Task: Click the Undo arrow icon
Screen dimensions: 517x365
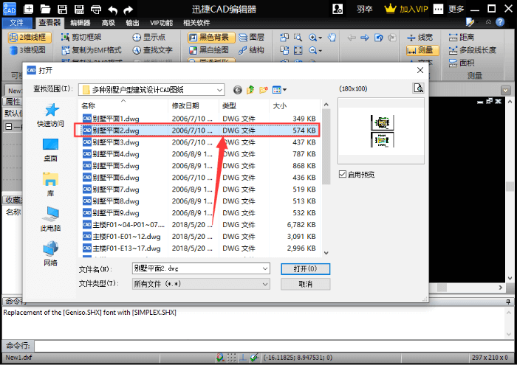Action: pos(112,10)
